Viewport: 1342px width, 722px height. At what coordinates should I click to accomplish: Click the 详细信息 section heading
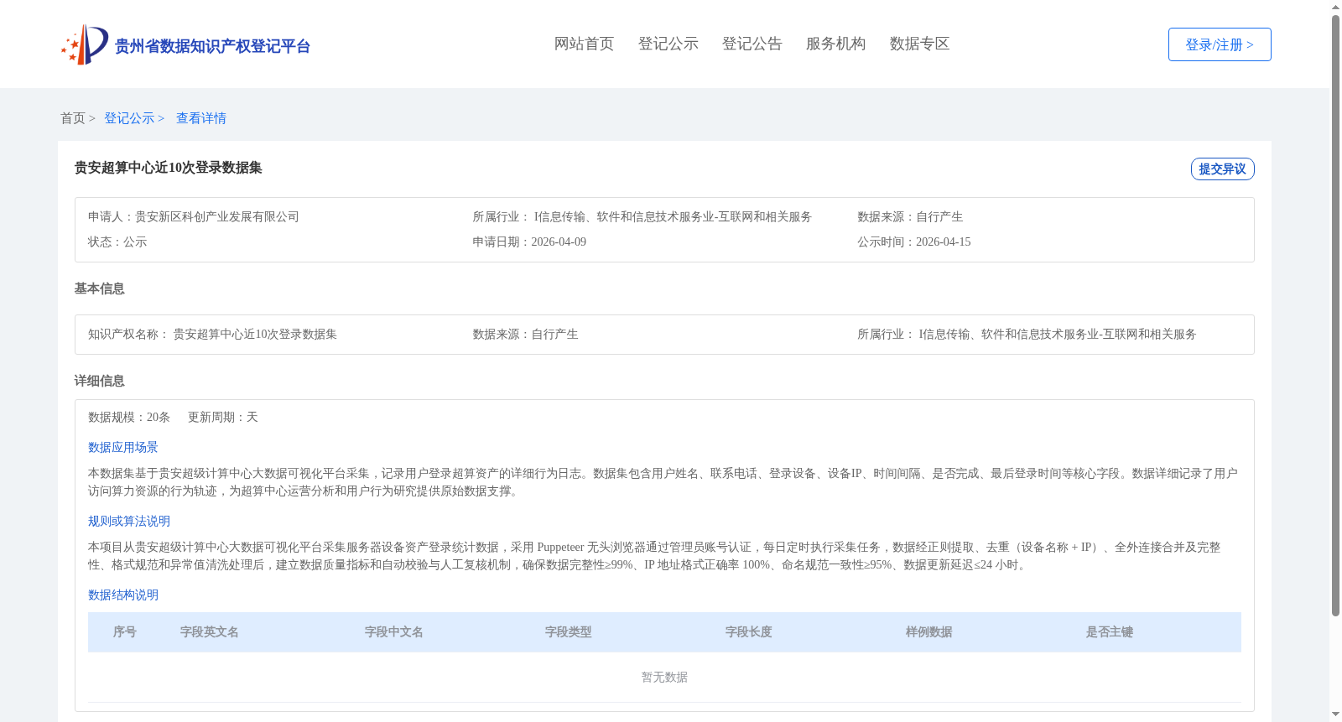click(x=99, y=381)
